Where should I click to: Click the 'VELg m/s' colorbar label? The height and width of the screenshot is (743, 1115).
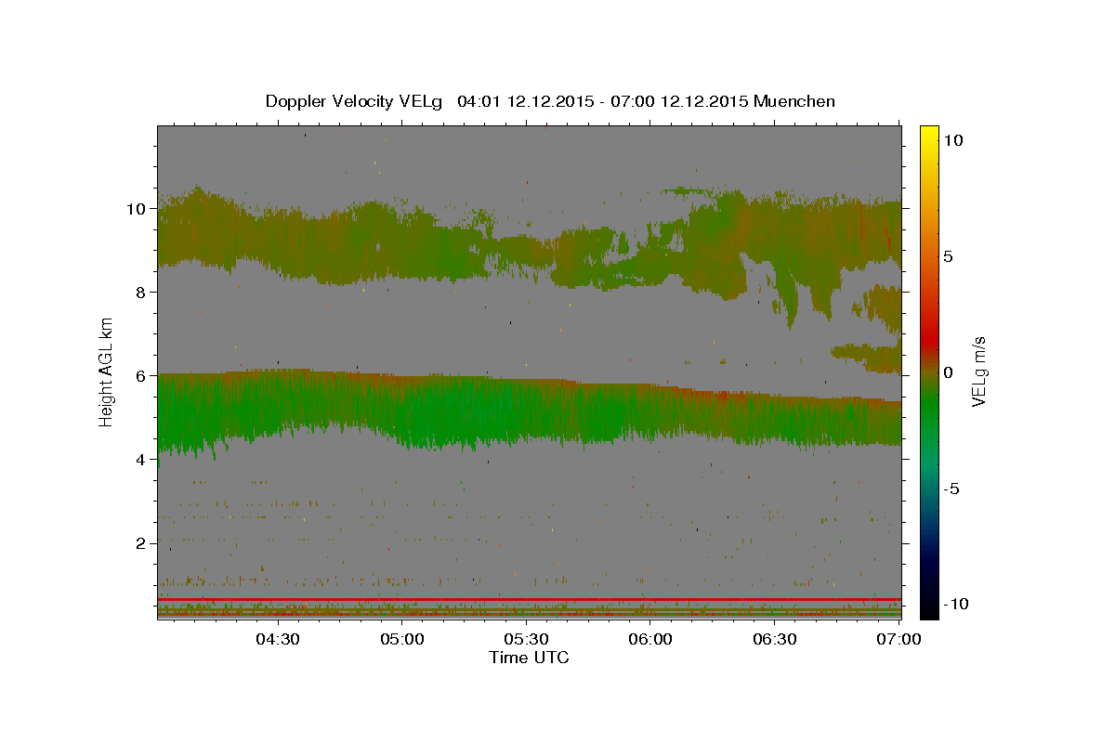979,371
